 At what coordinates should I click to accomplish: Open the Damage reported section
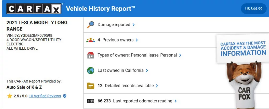tap(114, 25)
